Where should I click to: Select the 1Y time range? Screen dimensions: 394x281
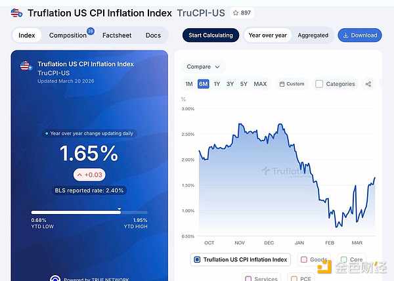[x=217, y=84]
